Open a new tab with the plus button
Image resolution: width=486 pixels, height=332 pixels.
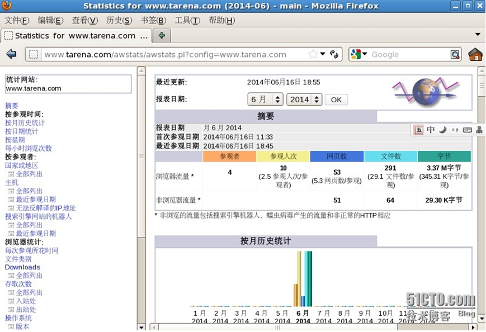[162, 35]
